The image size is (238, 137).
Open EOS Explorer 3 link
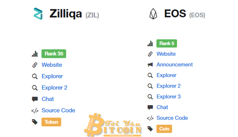pyautogui.click(x=169, y=97)
